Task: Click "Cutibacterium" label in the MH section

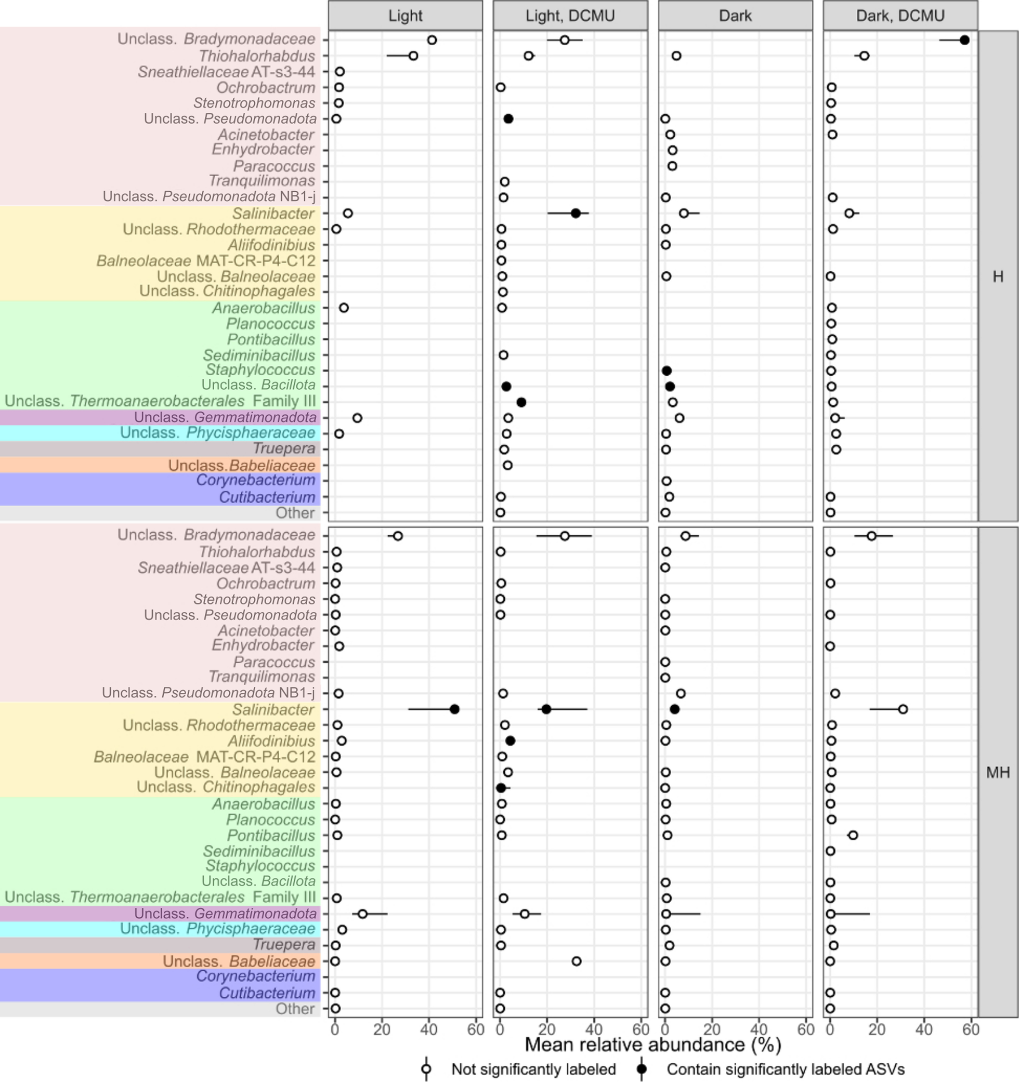Action: pos(267,993)
